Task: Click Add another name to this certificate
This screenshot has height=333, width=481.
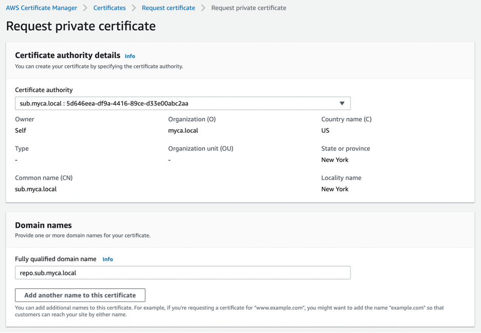Action: coord(80,295)
